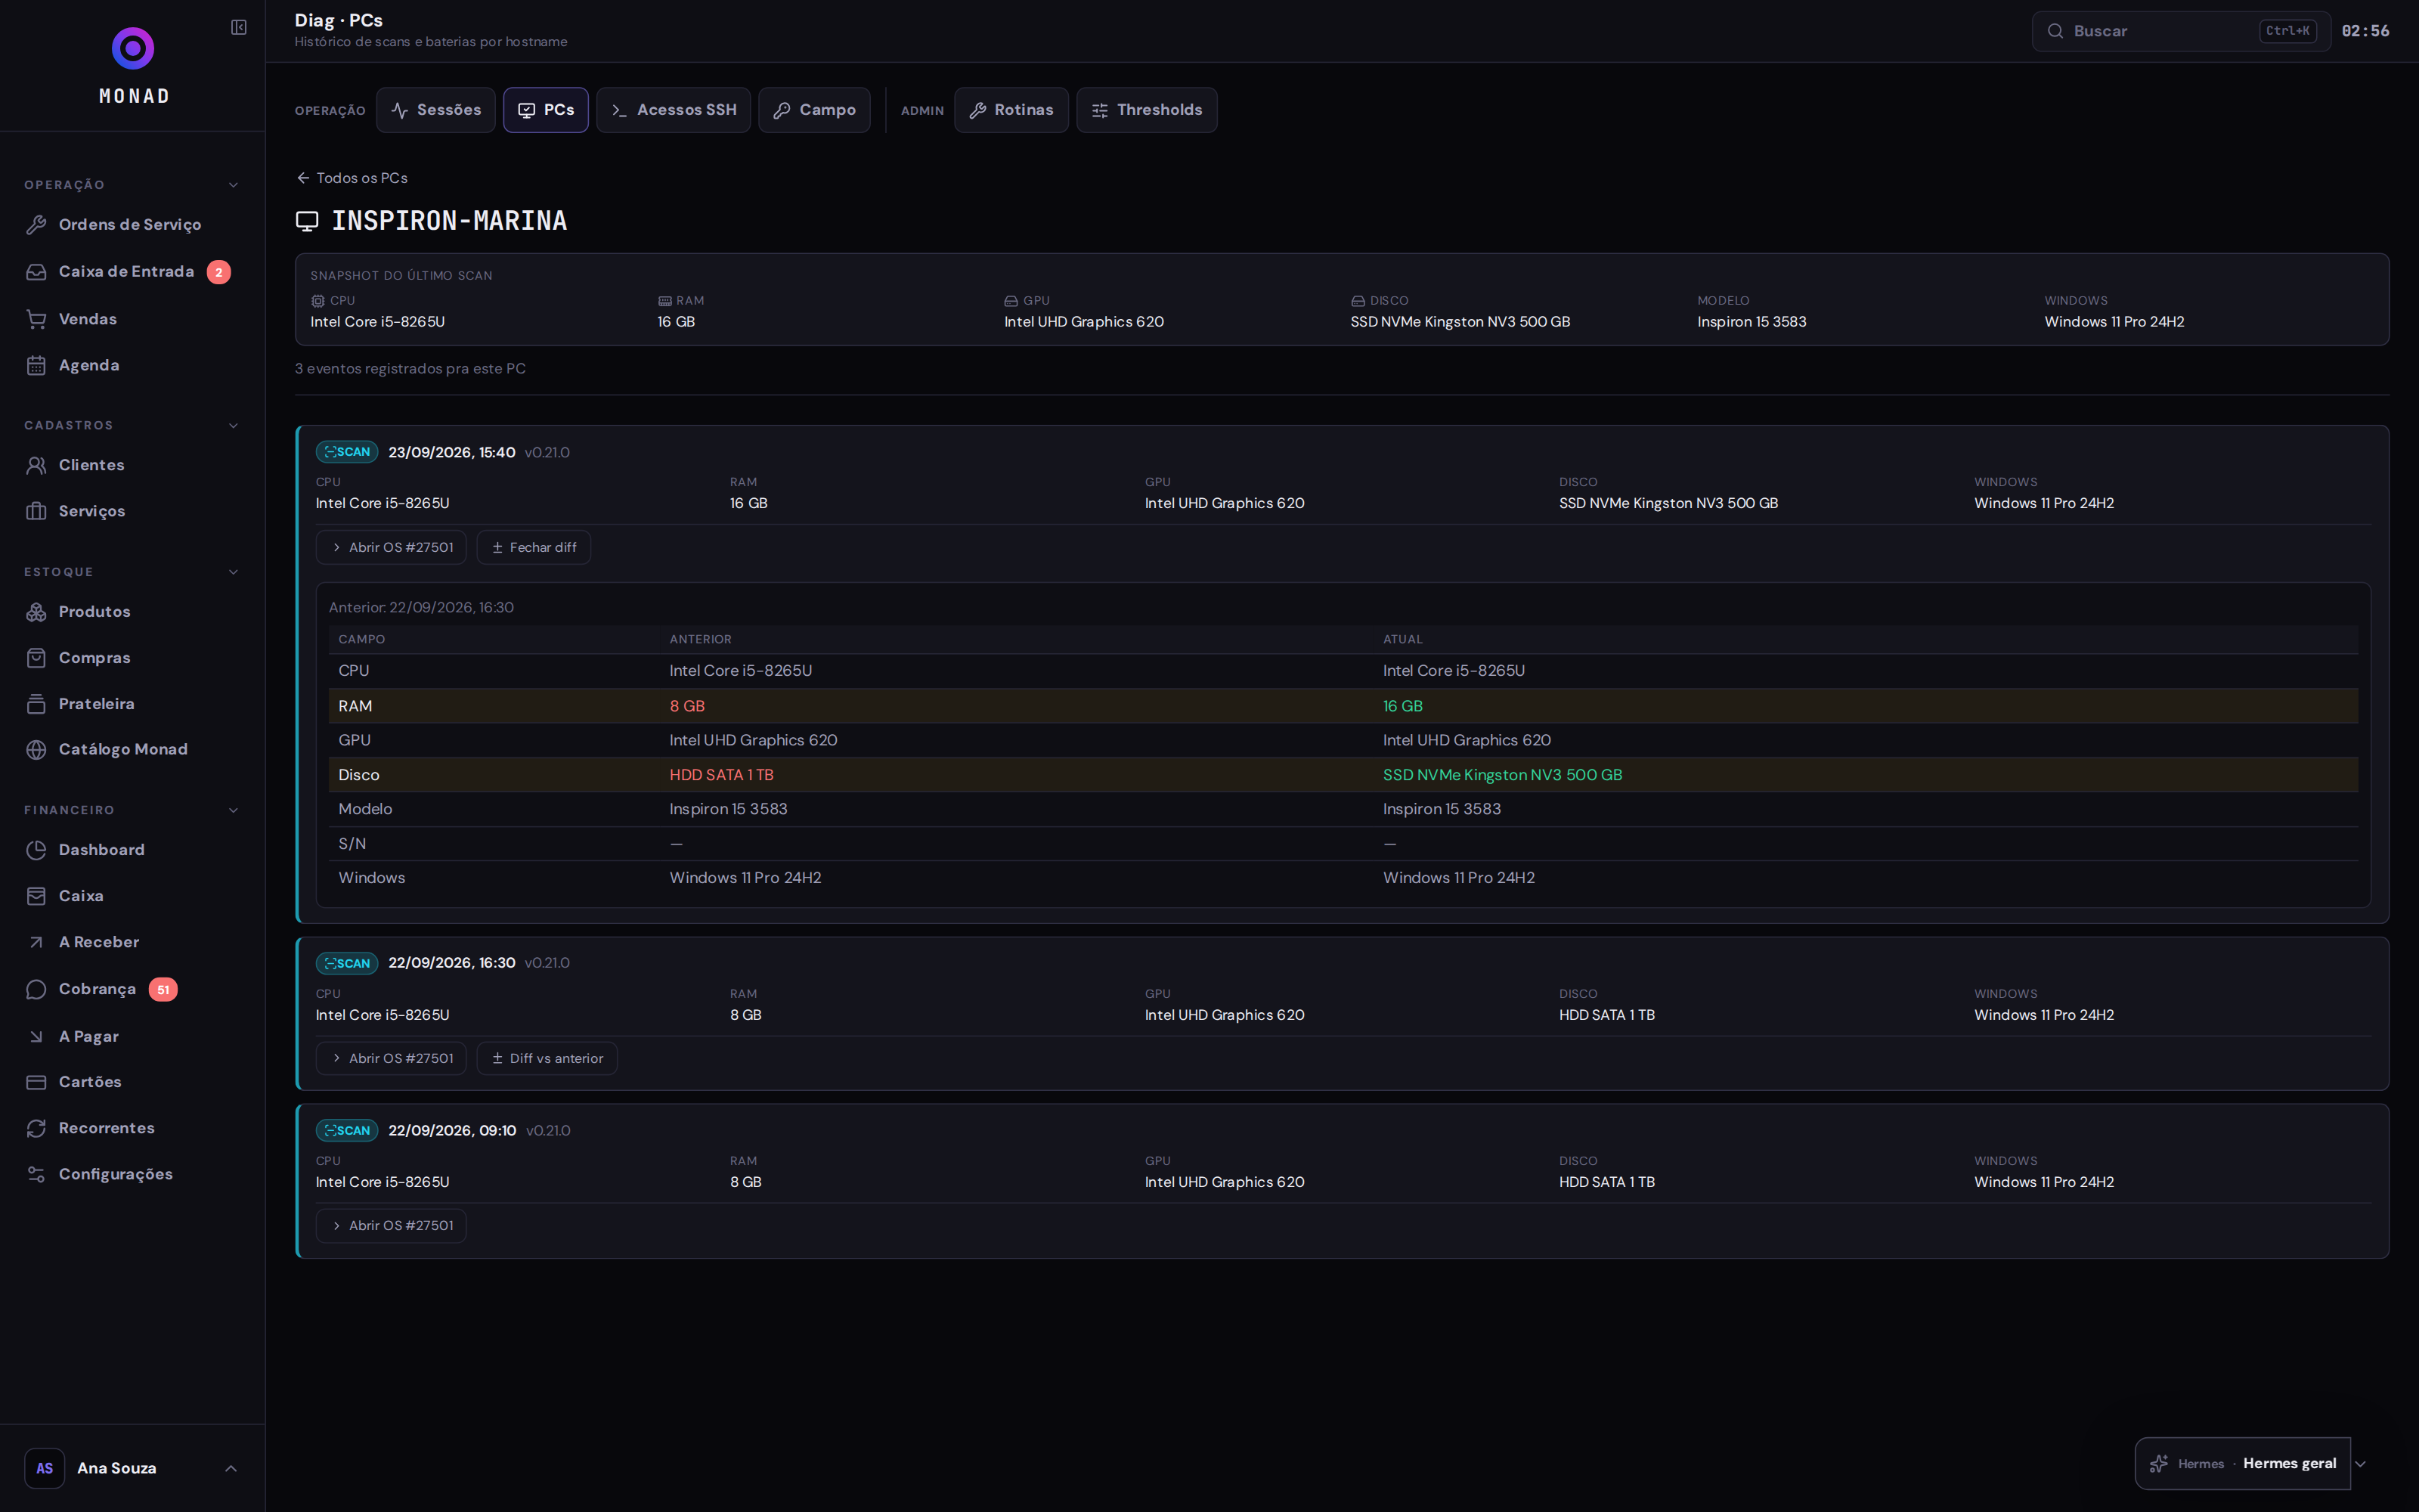This screenshot has height=1512, width=2419.
Task: Open the Hermes geral dropdown chevron
Action: pyautogui.click(x=2361, y=1464)
